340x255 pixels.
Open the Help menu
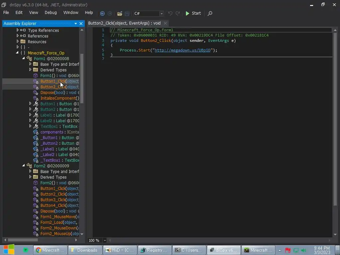pos(89,13)
